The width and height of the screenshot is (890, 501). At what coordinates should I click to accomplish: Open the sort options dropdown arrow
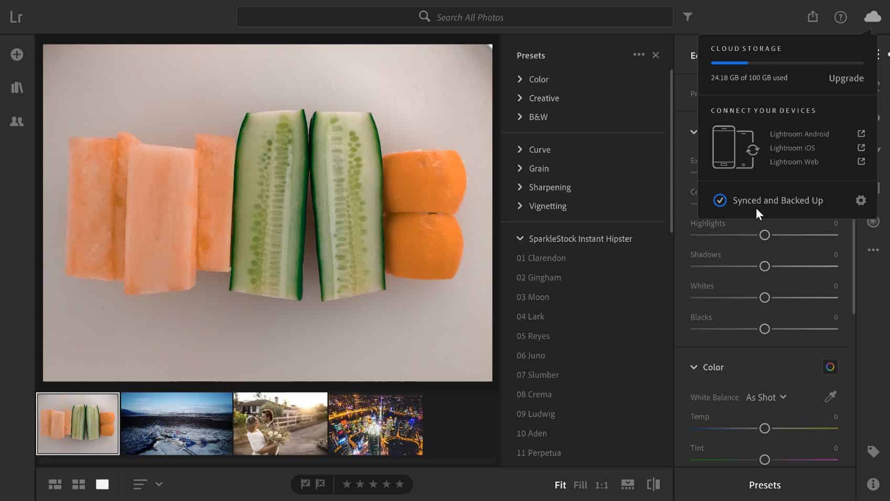(159, 484)
